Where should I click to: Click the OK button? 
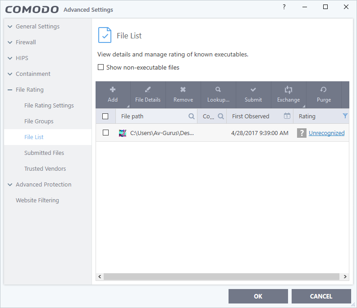258,296
